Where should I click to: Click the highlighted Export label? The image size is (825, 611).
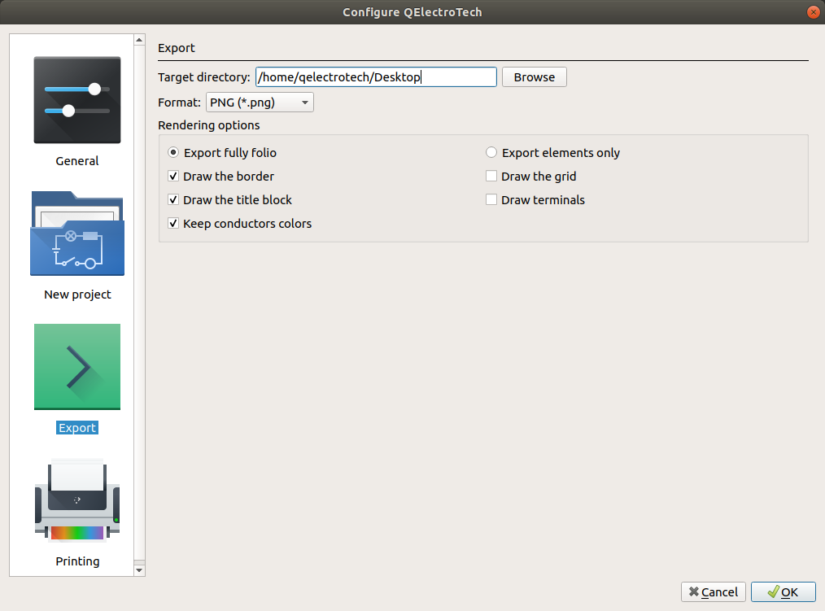tap(77, 428)
